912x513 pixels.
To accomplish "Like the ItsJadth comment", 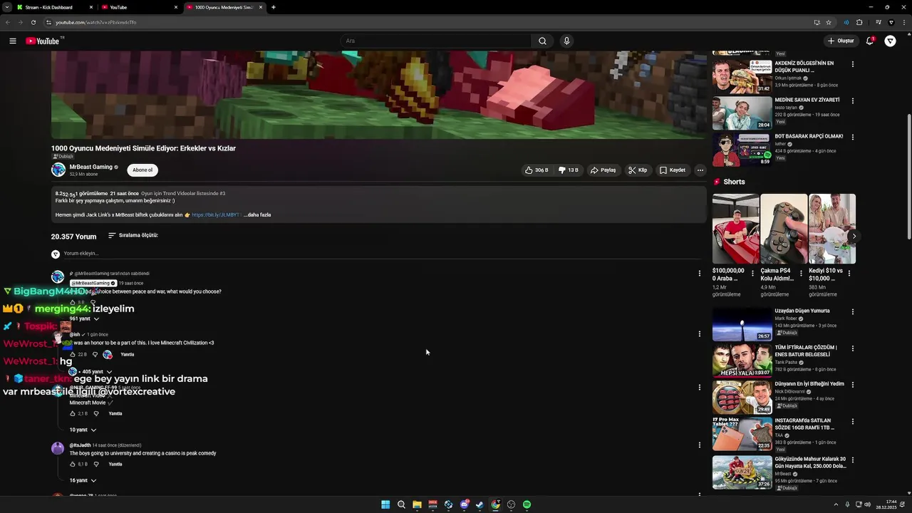I will 73,464.
